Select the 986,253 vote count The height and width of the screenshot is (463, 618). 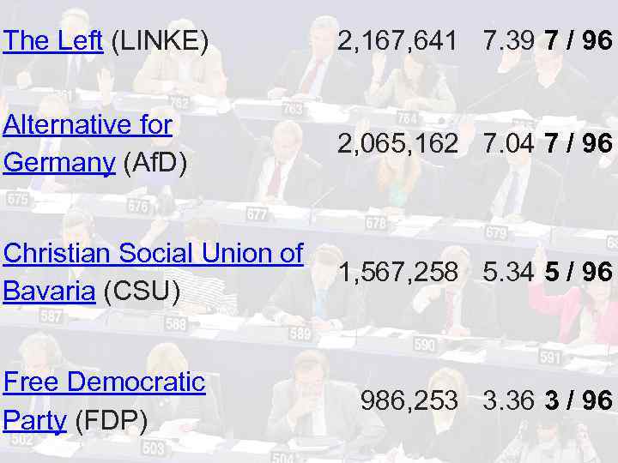coord(409,400)
